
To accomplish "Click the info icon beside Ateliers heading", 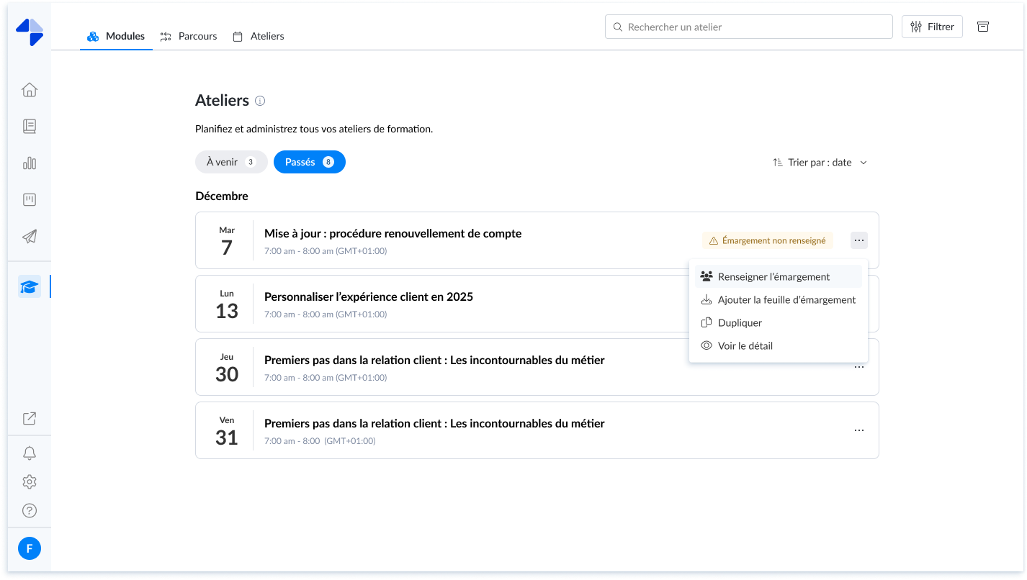I will click(x=260, y=101).
